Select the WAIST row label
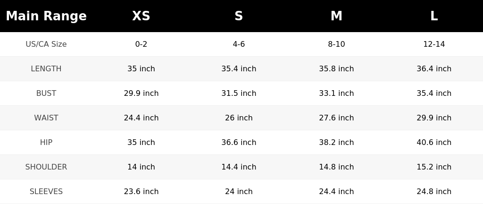Viewport: 483px width, 204px height. (46, 118)
